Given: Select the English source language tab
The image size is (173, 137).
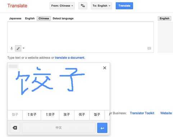Looking at the screenshot, I should pyautogui.click(x=30, y=18).
